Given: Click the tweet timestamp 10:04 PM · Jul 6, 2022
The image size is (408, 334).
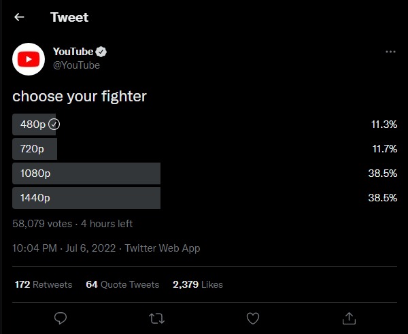Looking at the screenshot, I should [64, 248].
